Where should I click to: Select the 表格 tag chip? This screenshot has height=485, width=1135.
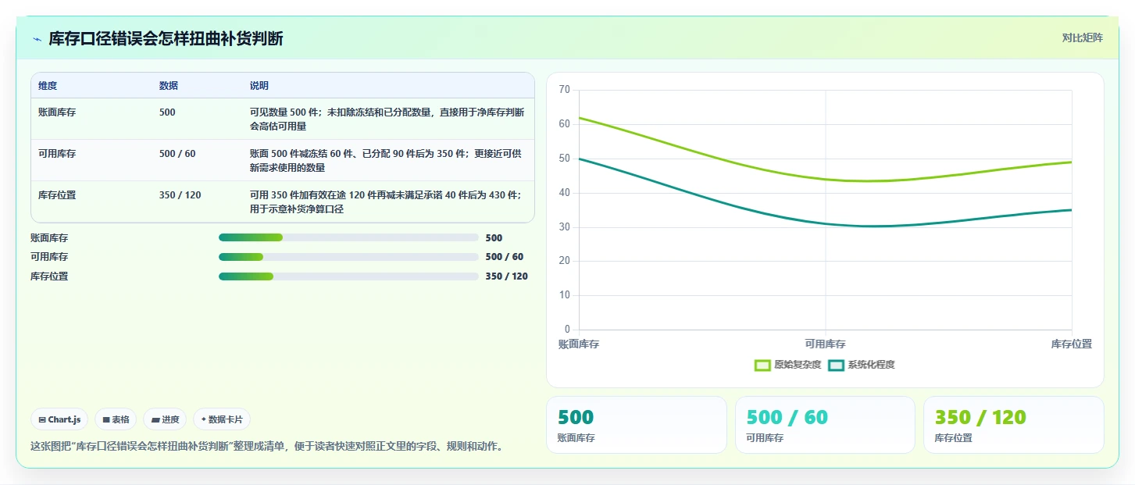pos(116,419)
